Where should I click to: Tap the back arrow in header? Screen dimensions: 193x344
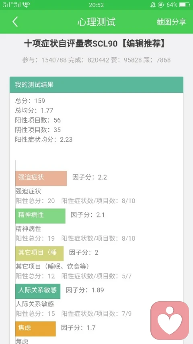pos(15,22)
